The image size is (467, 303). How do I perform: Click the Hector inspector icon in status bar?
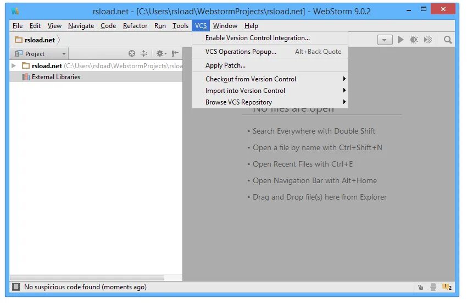click(433, 287)
